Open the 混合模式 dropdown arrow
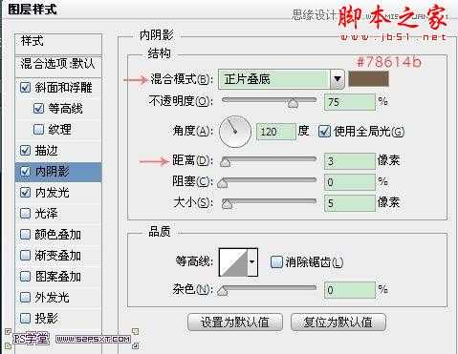The image size is (458, 354). tap(338, 79)
